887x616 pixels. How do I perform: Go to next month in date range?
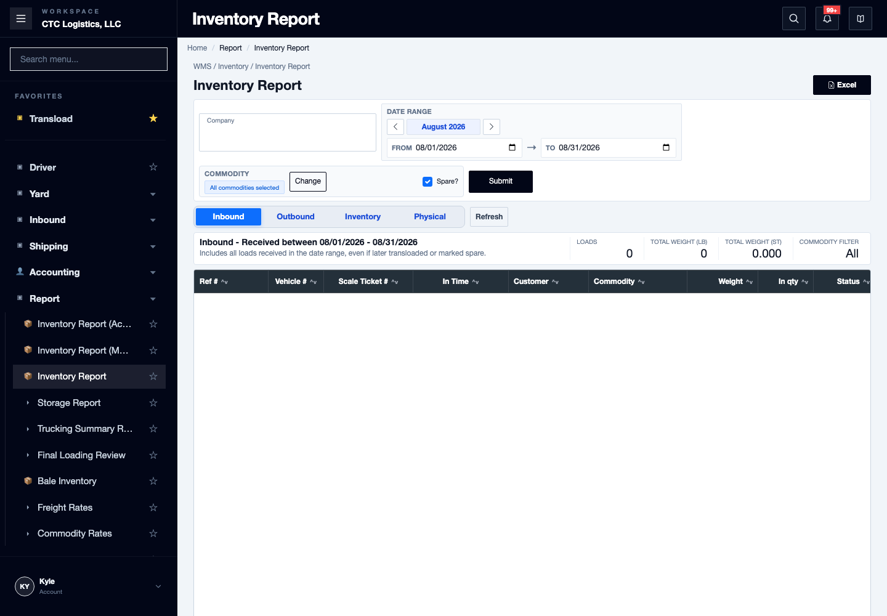(x=492, y=127)
